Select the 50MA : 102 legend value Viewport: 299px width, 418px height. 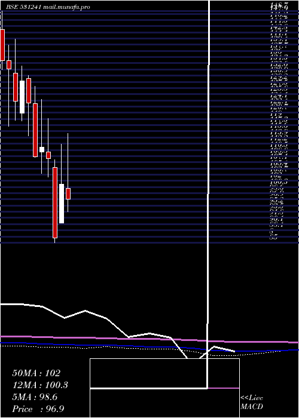coord(36,373)
